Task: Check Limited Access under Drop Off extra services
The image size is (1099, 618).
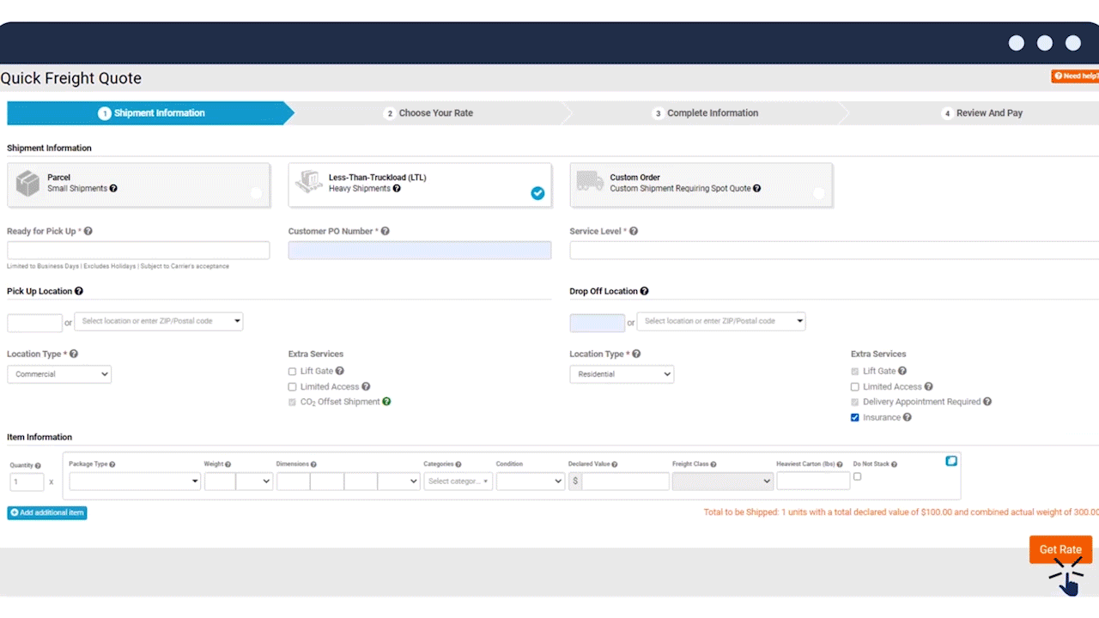Action: 855,387
